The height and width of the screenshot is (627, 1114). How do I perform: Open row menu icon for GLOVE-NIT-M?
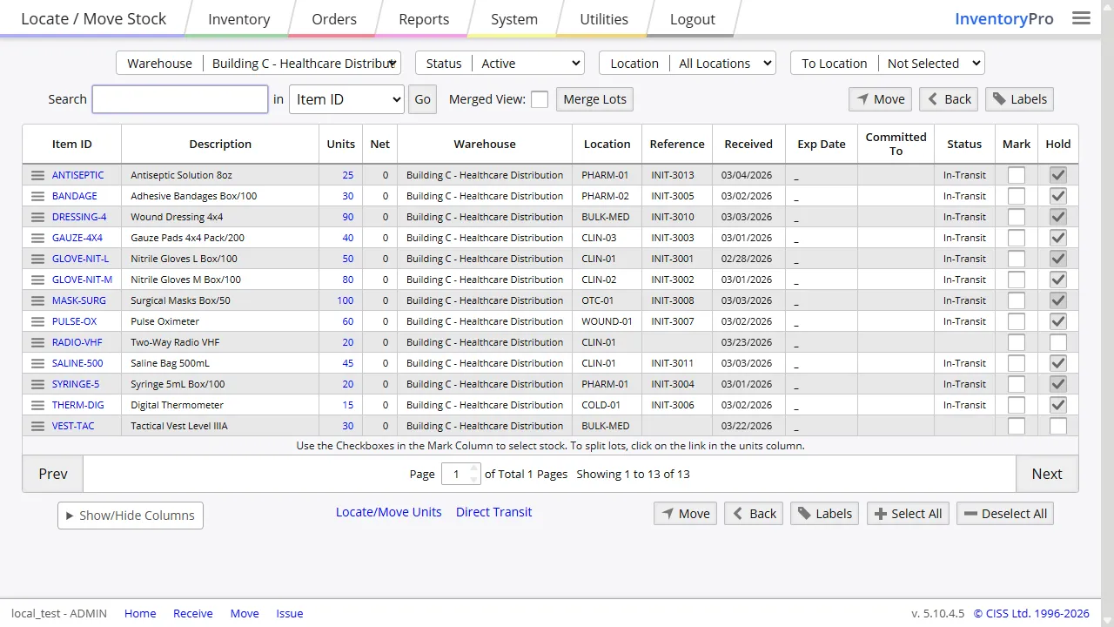[x=37, y=280]
